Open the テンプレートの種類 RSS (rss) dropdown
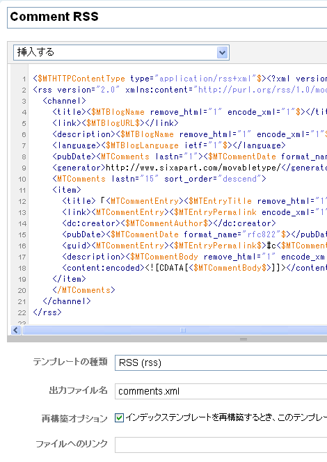Screen dimensions: 327x462 coord(221,363)
